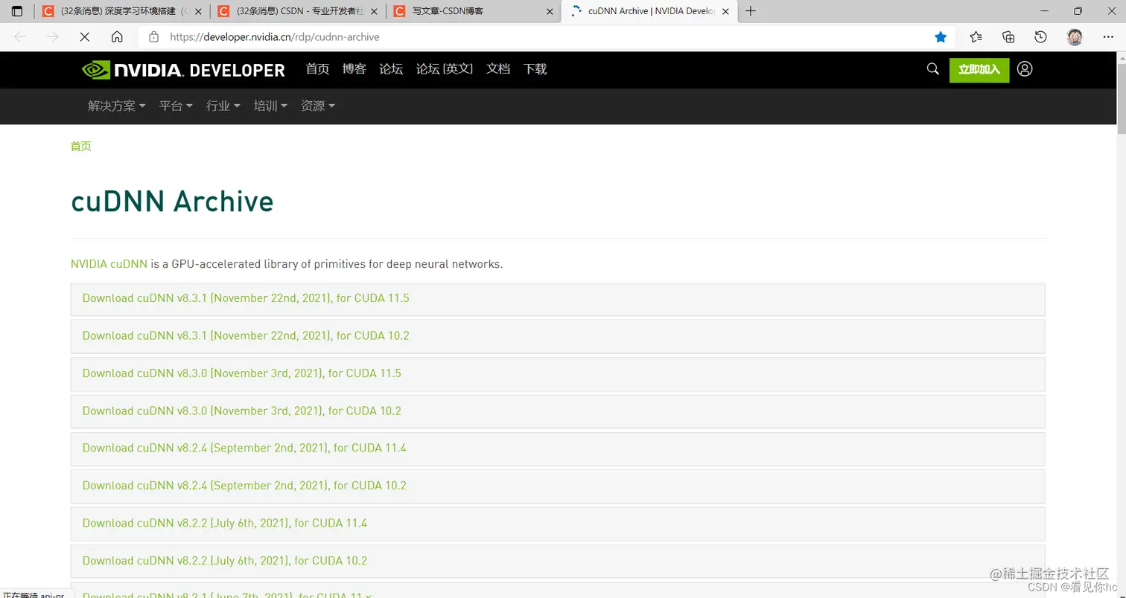Click the 首页 breadcrumb link
Image resolution: width=1126 pixels, height=598 pixels.
coord(81,147)
